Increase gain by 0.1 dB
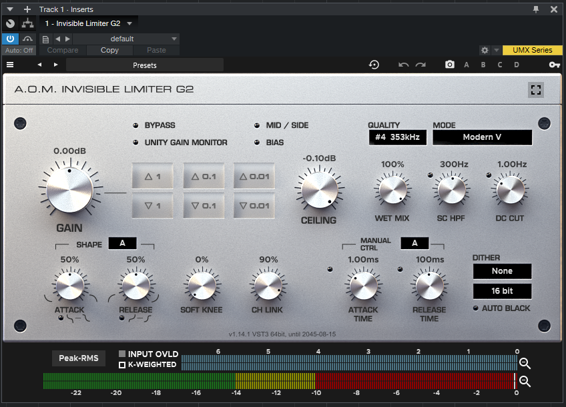The width and height of the screenshot is (566, 407). point(204,176)
